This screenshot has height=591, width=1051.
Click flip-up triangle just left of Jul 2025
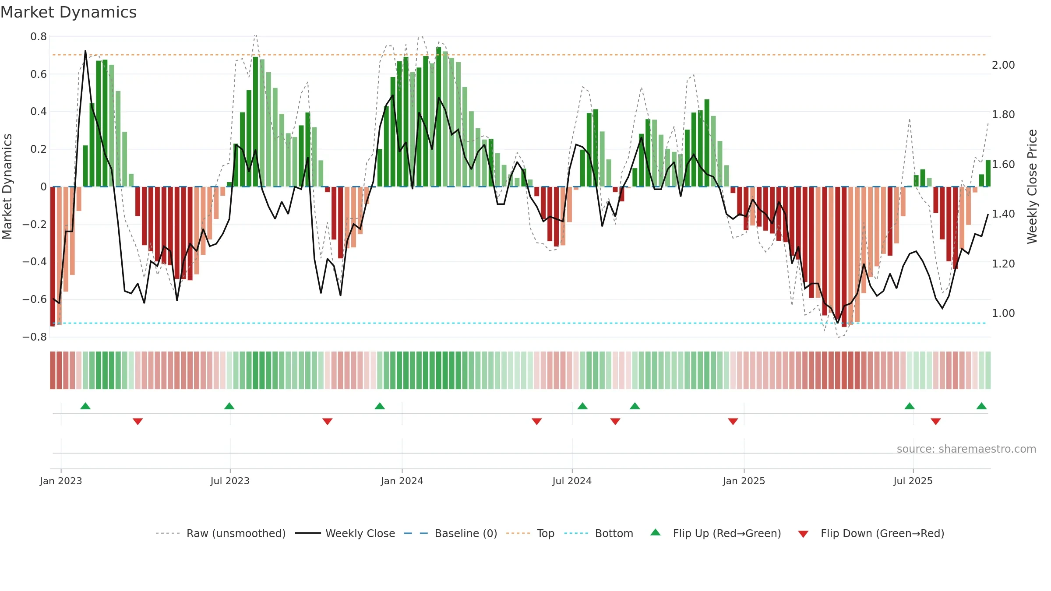[x=910, y=406]
